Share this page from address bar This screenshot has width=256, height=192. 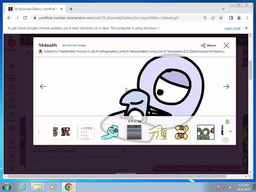pos(213,18)
